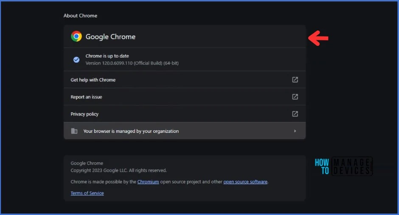The height and width of the screenshot is (215, 399).
Task: Open Report an issue
Action: pyautogui.click(x=185, y=97)
